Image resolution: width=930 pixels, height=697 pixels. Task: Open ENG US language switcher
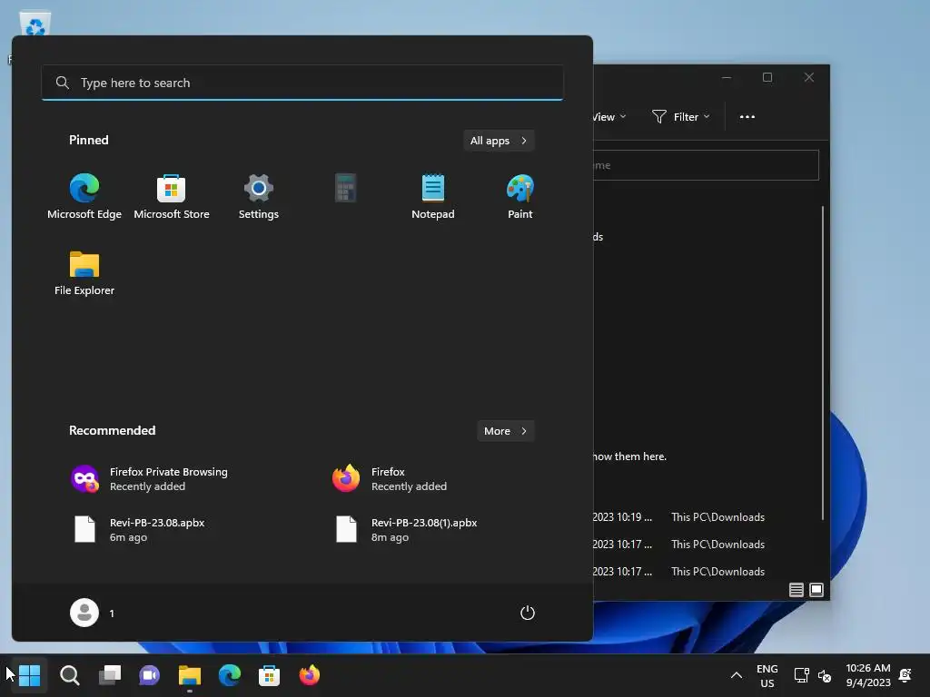point(767,675)
